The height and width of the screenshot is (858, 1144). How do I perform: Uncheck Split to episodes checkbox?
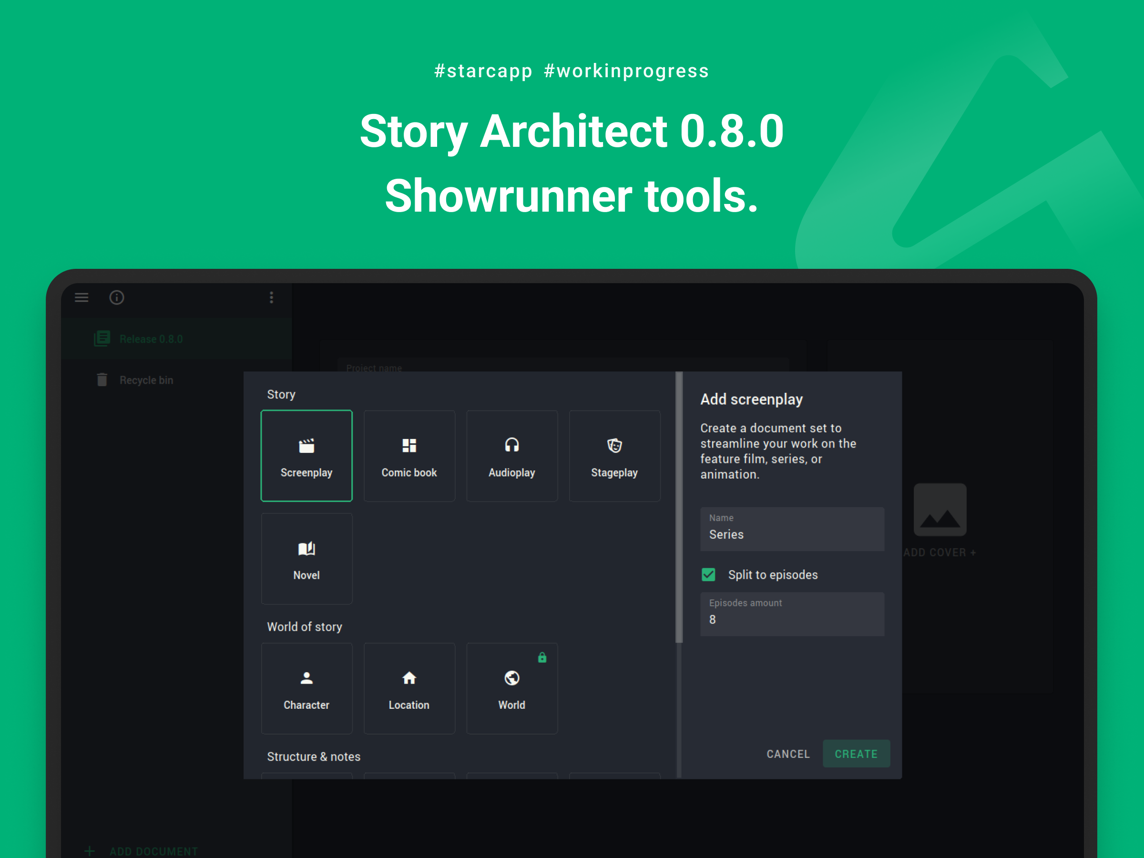pyautogui.click(x=708, y=574)
